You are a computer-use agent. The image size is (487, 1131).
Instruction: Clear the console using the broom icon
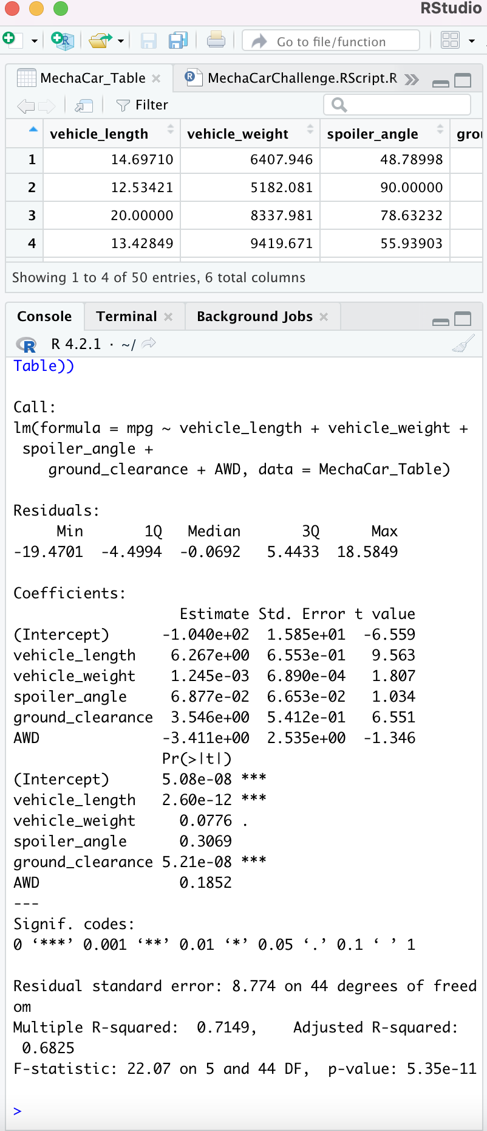(463, 343)
